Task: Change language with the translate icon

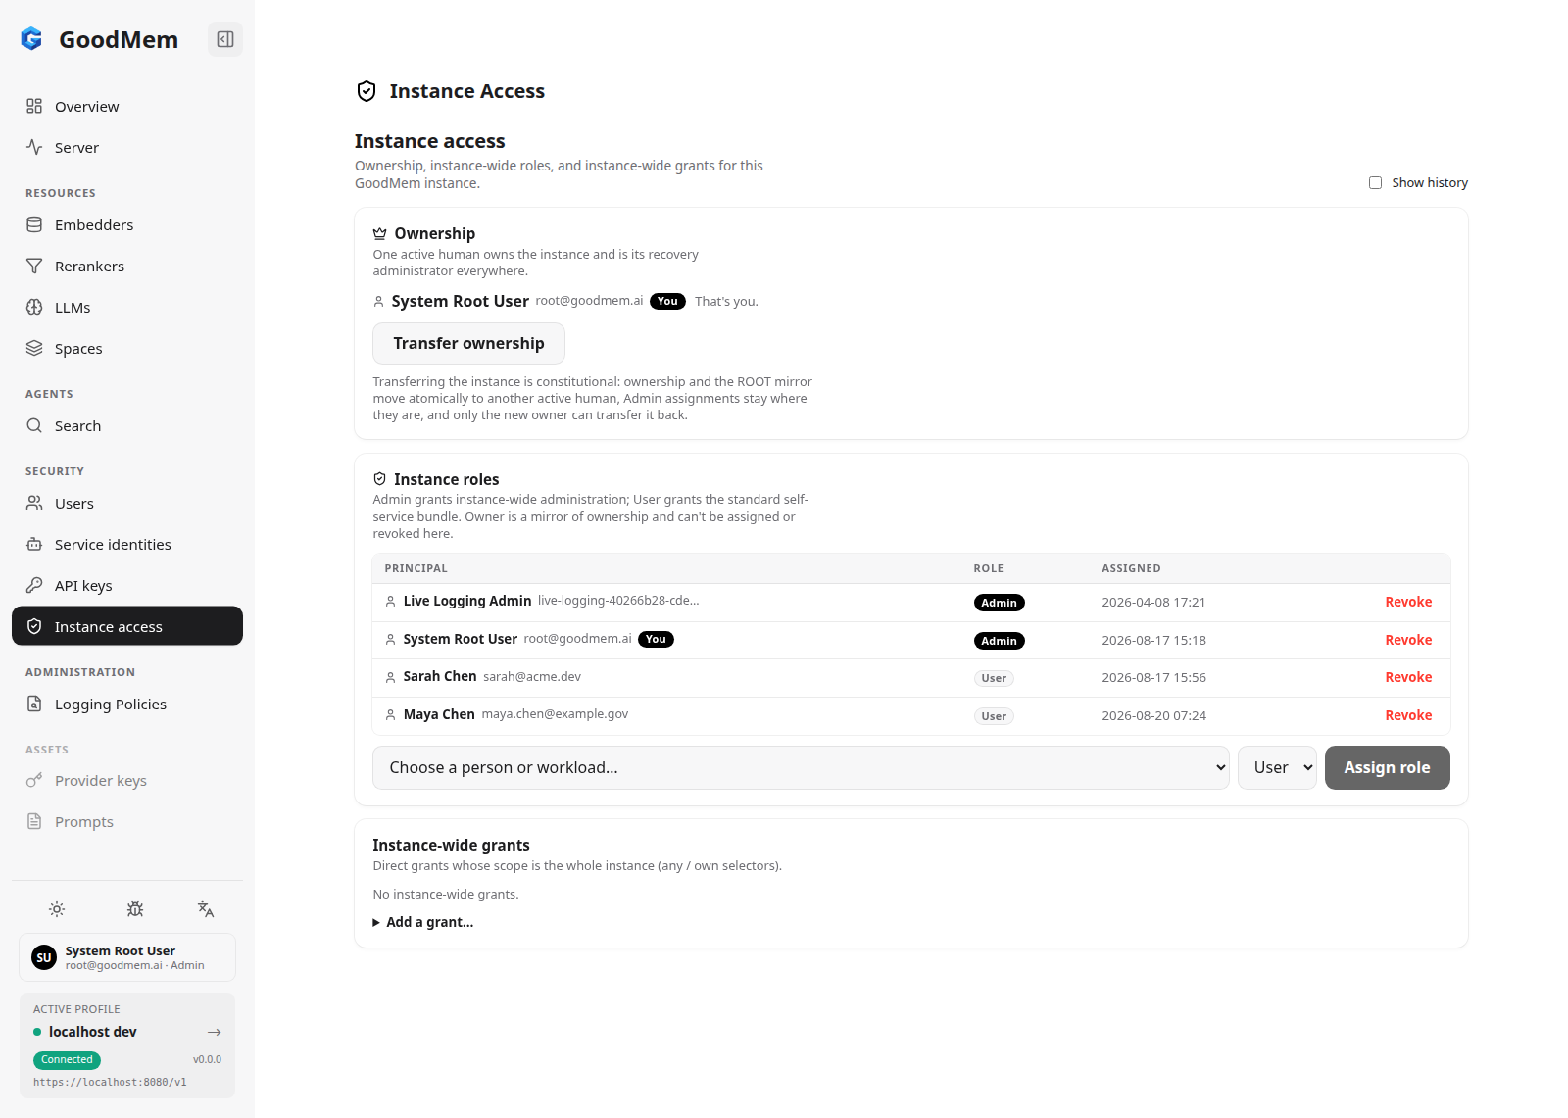Action: pyautogui.click(x=206, y=909)
